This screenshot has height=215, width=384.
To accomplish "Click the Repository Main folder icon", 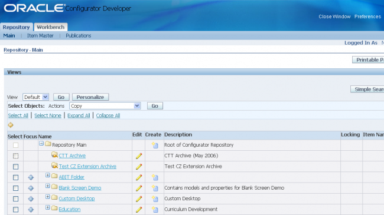I will (x=48, y=144).
